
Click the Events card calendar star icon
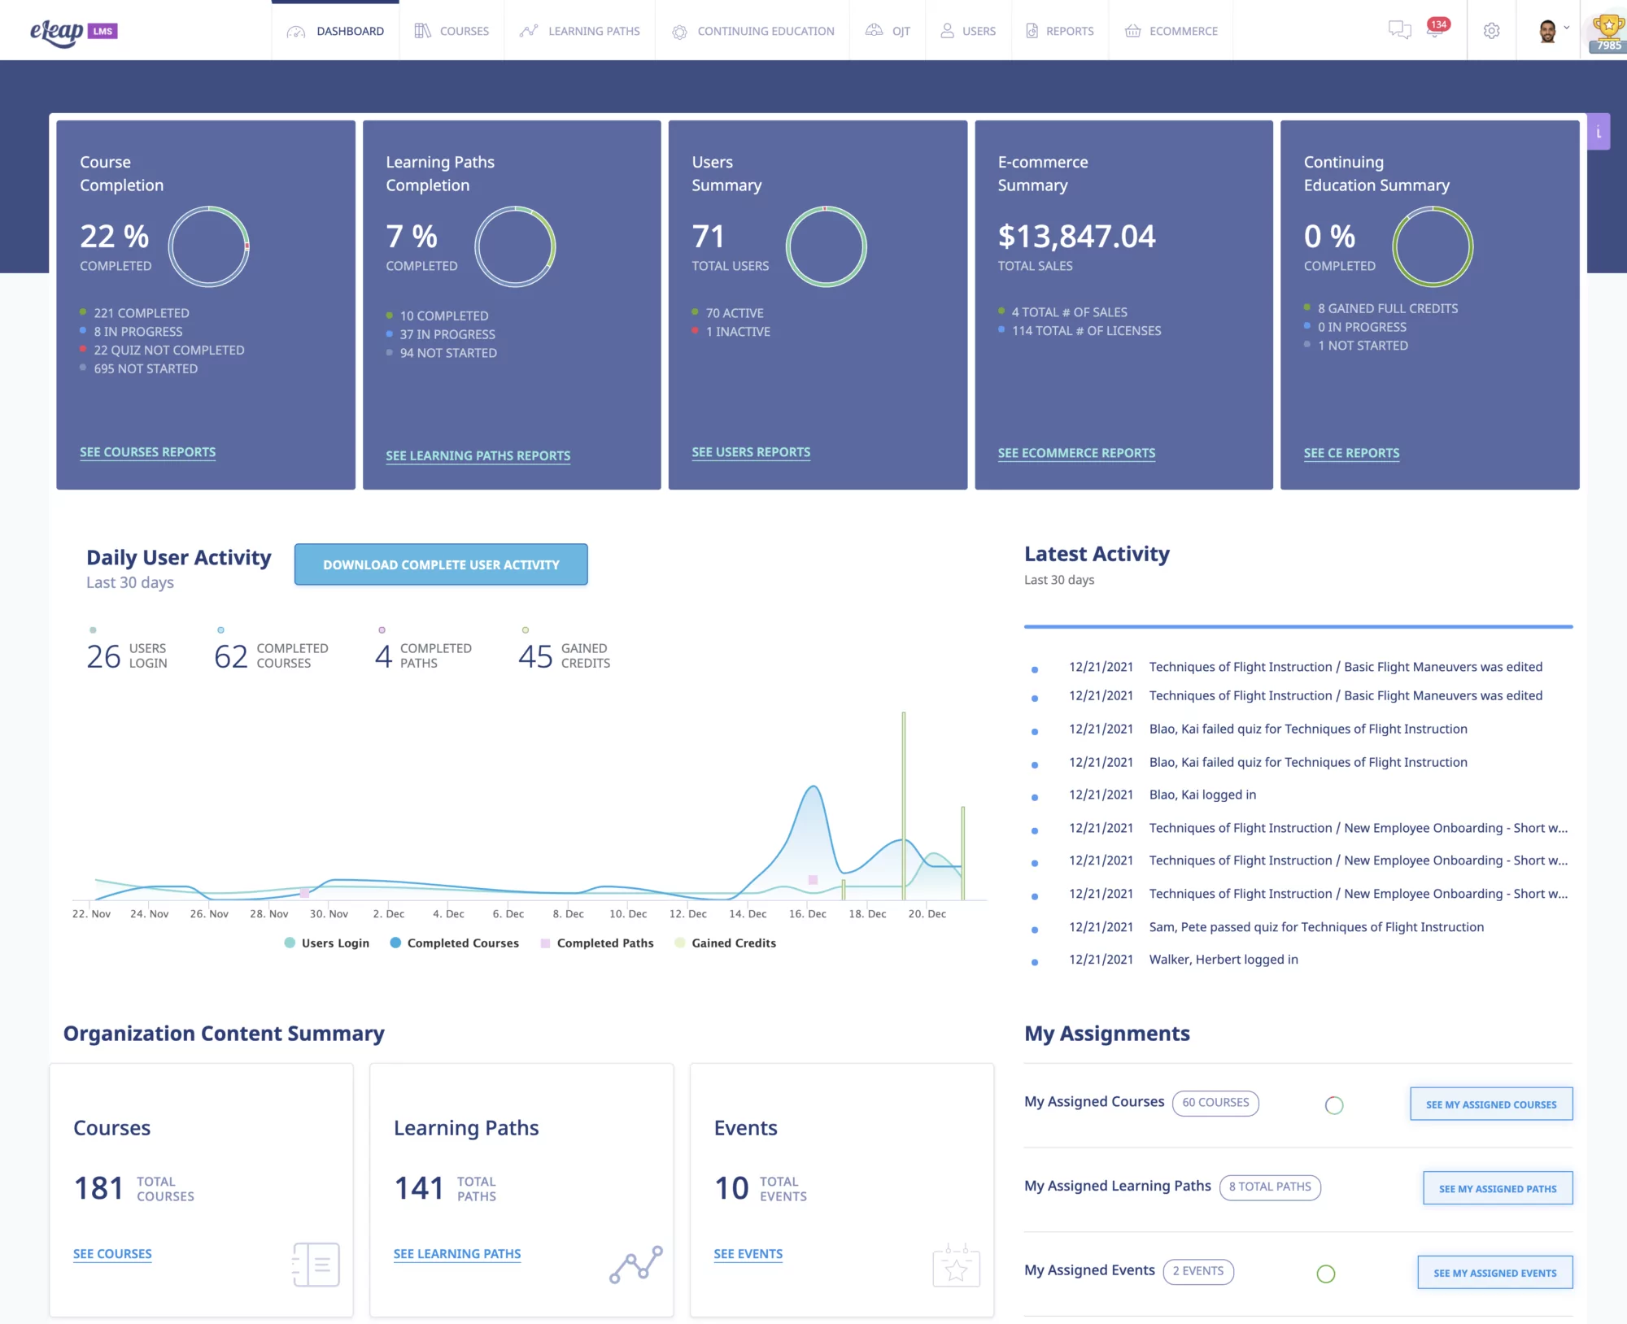(956, 1265)
